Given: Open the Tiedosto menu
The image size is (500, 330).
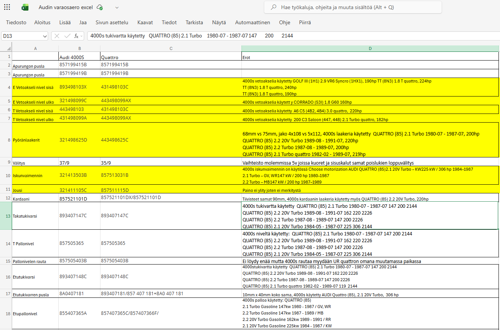Looking at the screenshot, I should (16, 22).
